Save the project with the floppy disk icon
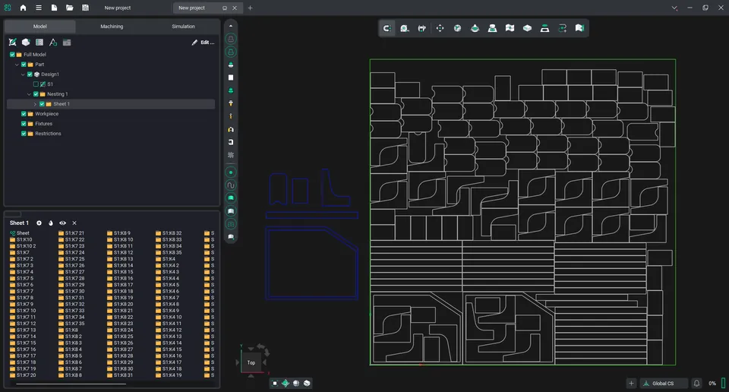This screenshot has height=392, width=729. tap(85, 8)
